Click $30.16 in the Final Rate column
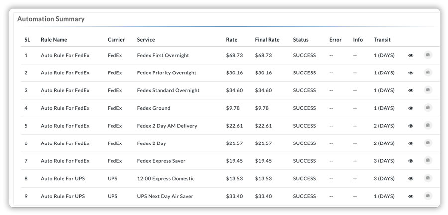Screen dimensions: 448x215 tap(263, 73)
